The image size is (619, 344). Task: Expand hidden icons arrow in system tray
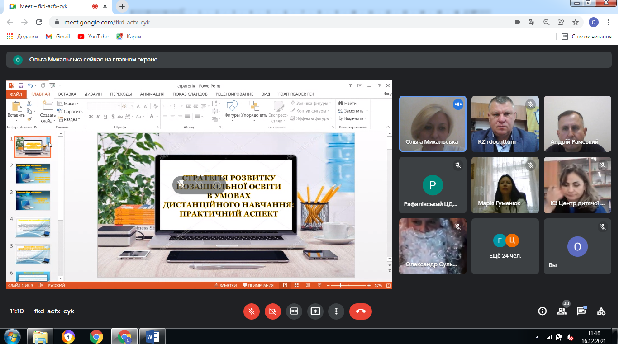(x=537, y=337)
